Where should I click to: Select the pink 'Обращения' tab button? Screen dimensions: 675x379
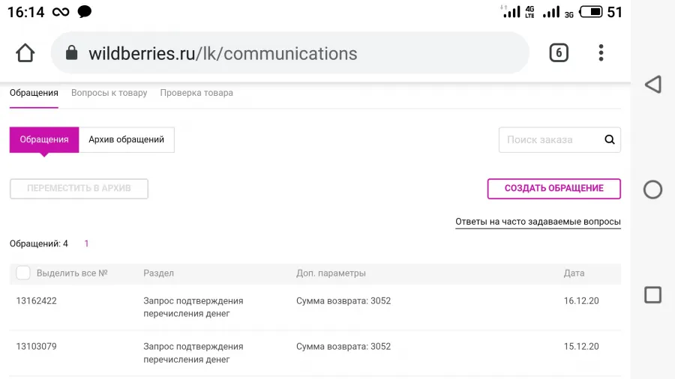[x=44, y=139]
